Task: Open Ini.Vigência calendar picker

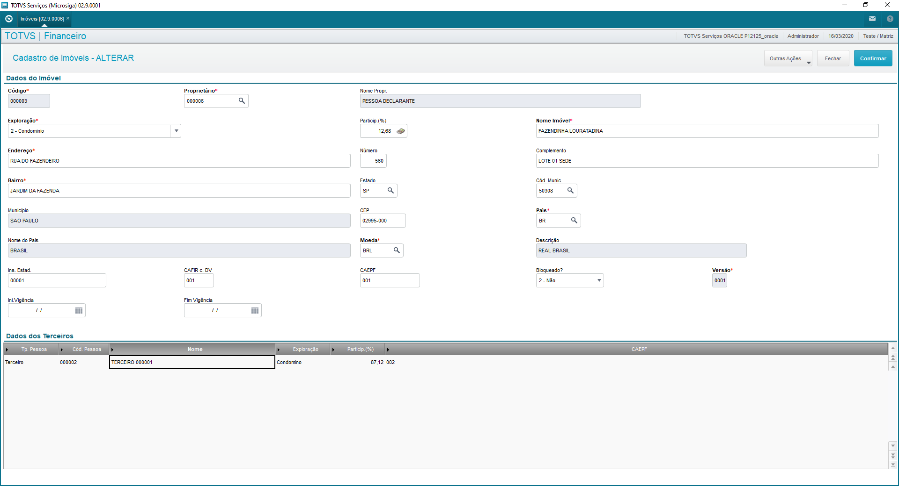Action: [x=79, y=311]
